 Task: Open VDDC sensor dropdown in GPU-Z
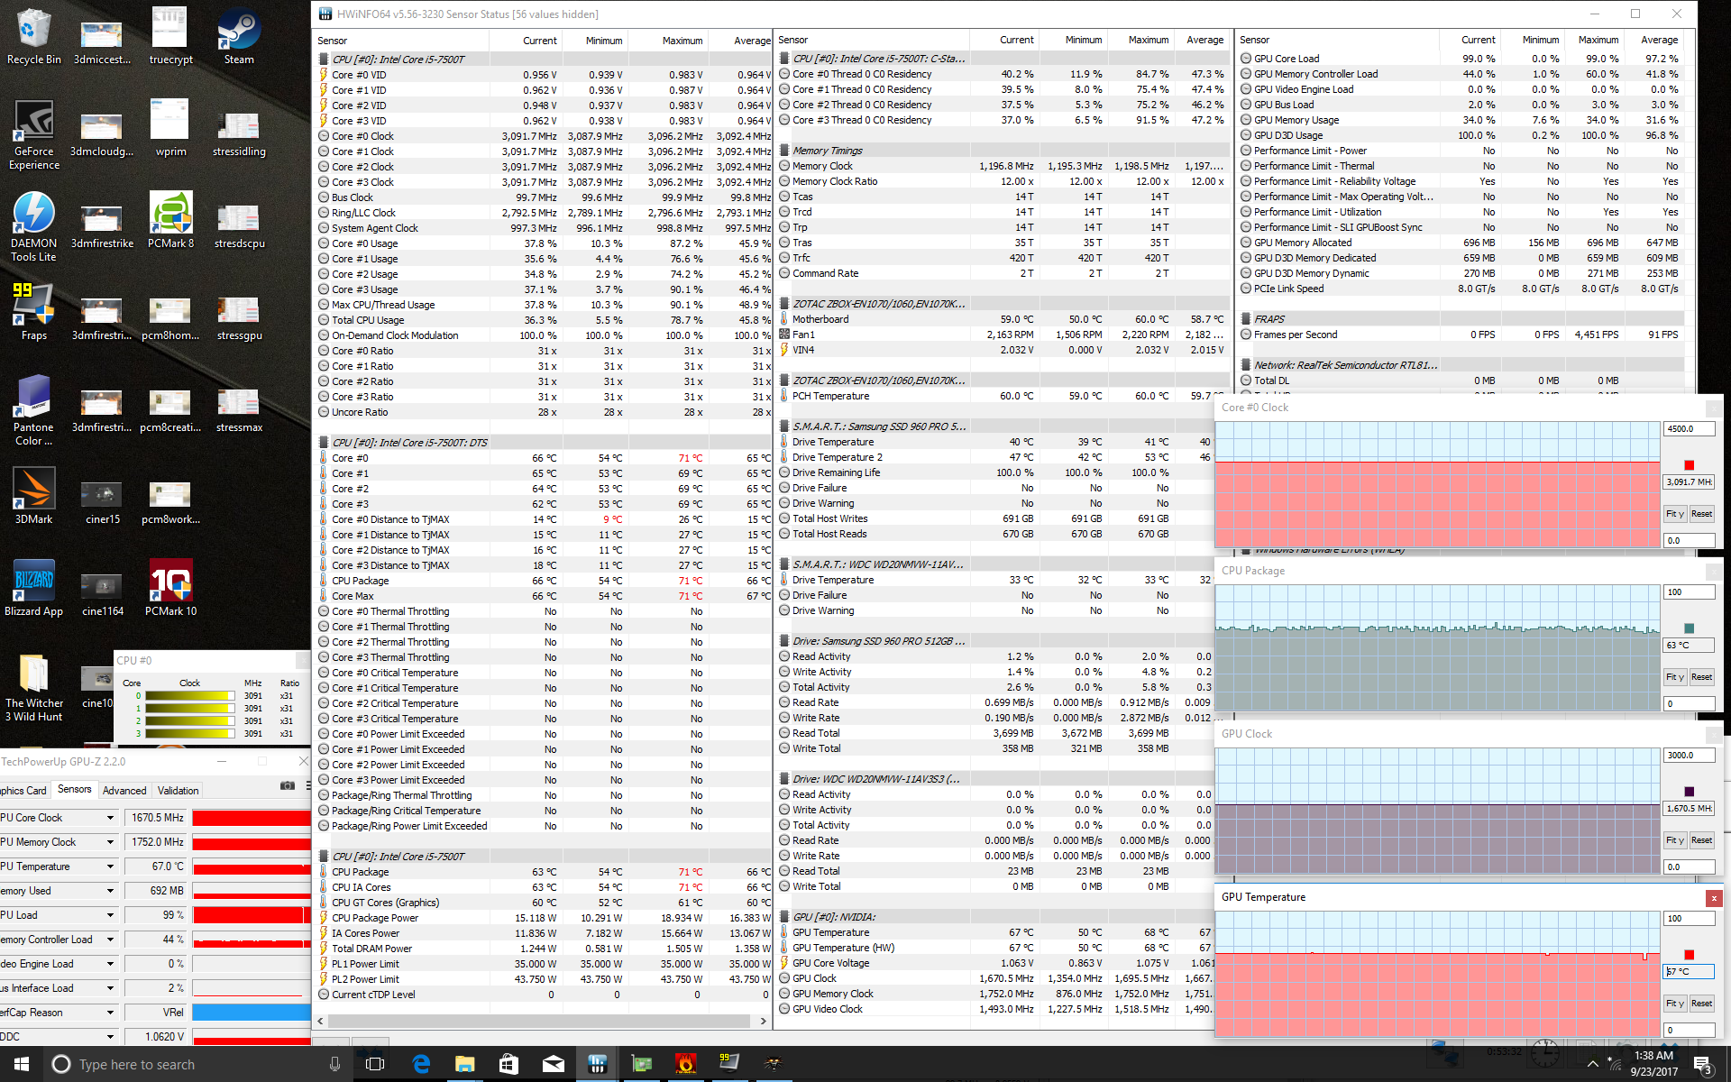pos(110,1037)
